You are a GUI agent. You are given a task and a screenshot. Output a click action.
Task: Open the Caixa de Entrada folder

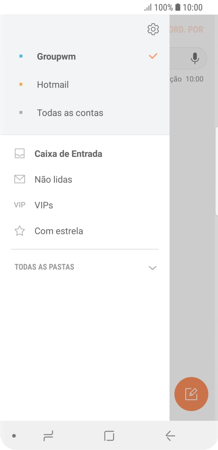[x=68, y=153]
